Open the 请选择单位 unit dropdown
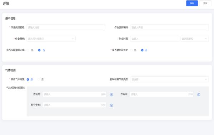Screen dimensions: 214x135 click(x=194, y=39)
